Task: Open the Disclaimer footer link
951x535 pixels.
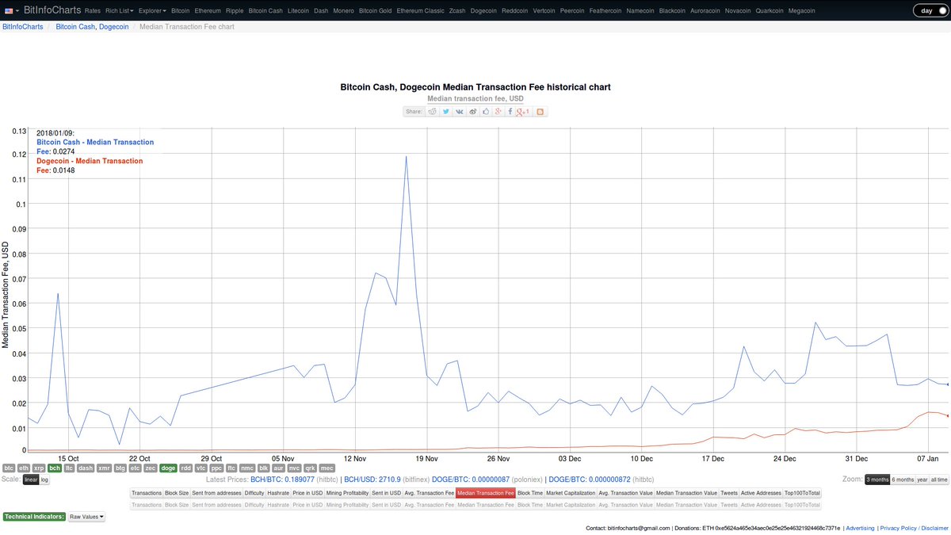Action: pos(934,527)
